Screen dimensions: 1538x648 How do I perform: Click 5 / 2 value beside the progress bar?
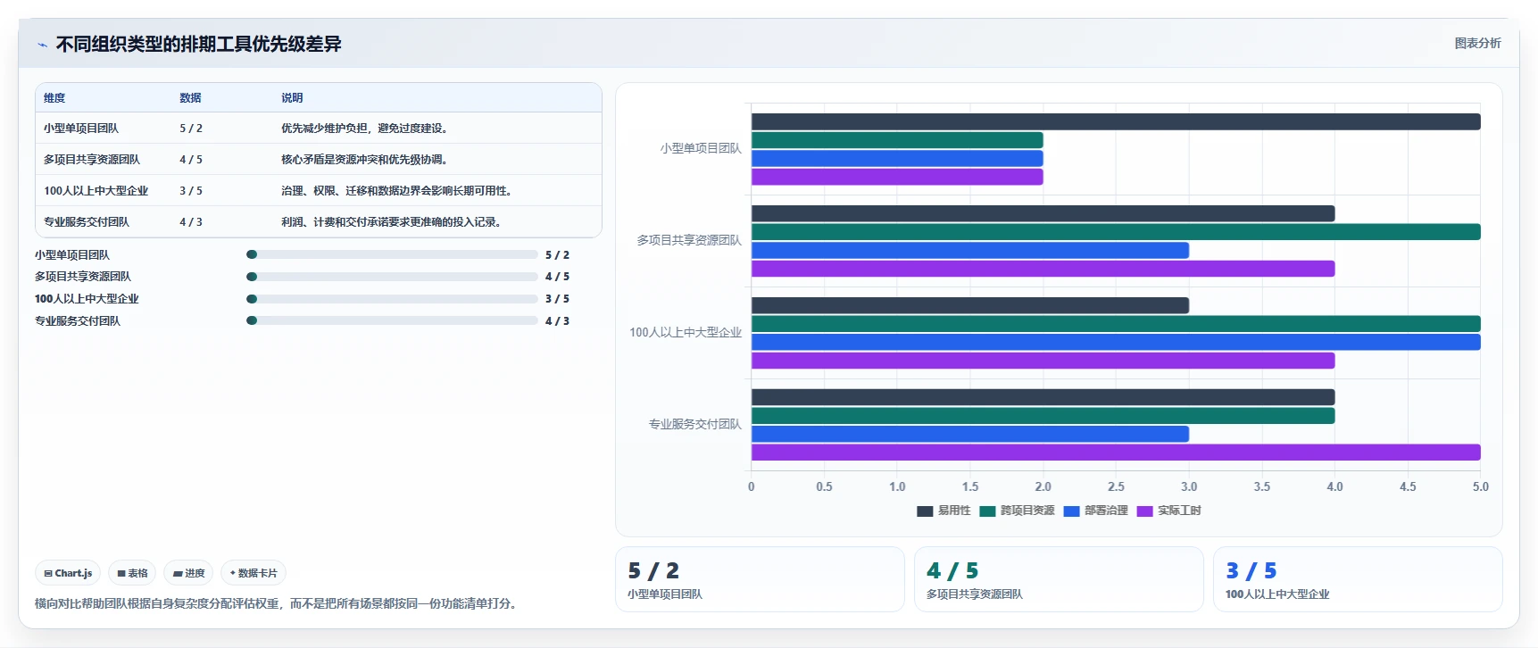click(x=557, y=255)
